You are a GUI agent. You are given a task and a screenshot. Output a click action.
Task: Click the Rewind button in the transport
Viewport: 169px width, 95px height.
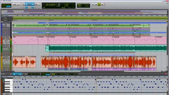click(96, 8)
